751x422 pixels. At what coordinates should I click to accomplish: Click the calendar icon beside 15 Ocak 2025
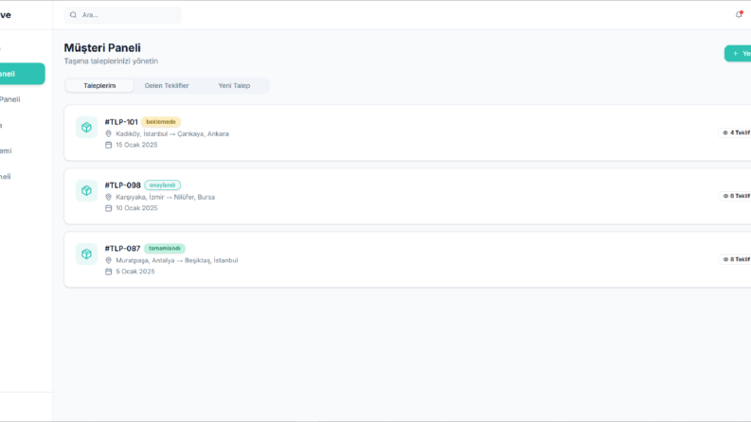pyautogui.click(x=108, y=145)
